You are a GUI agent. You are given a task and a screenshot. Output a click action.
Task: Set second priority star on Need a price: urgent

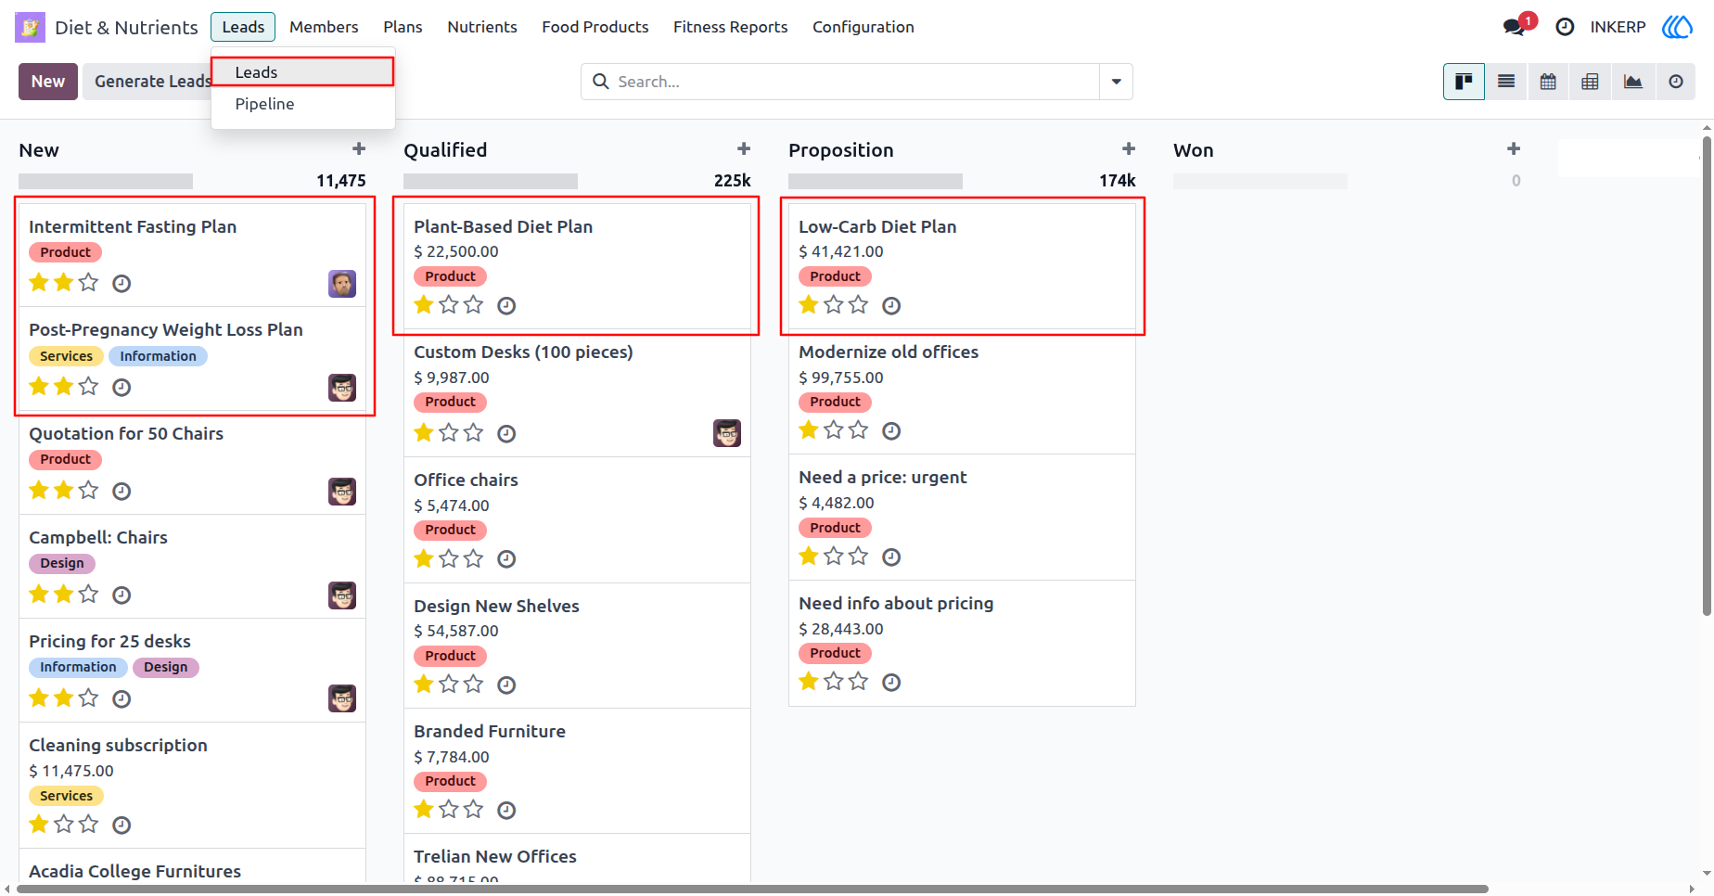click(x=834, y=556)
